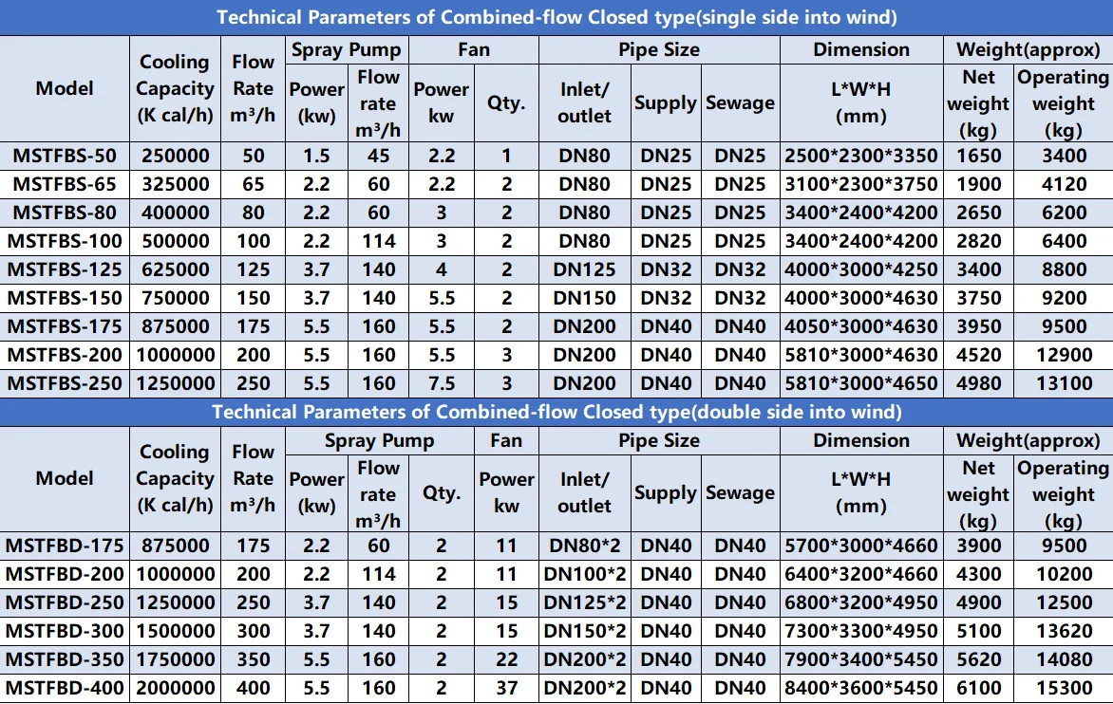Select the upper table's Pipe Size header

tap(659, 49)
